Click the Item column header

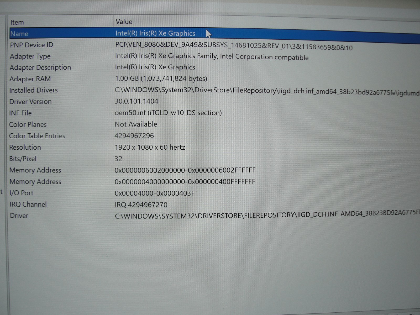pos(17,22)
